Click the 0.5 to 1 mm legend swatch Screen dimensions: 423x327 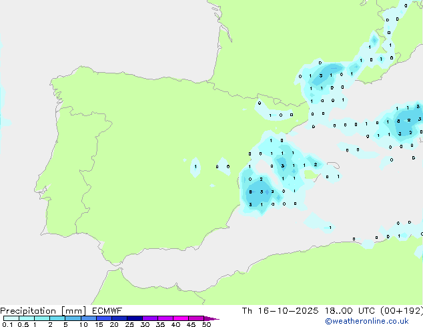[27, 318]
